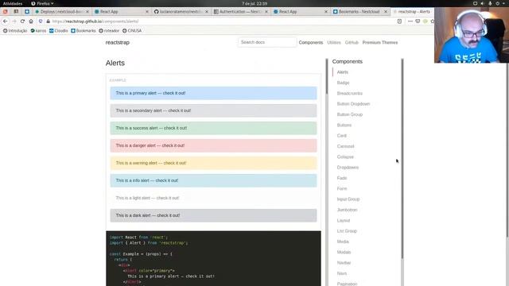Click the reader view icon in address bar
The width and height of the screenshot is (509, 286).
coord(399,21)
